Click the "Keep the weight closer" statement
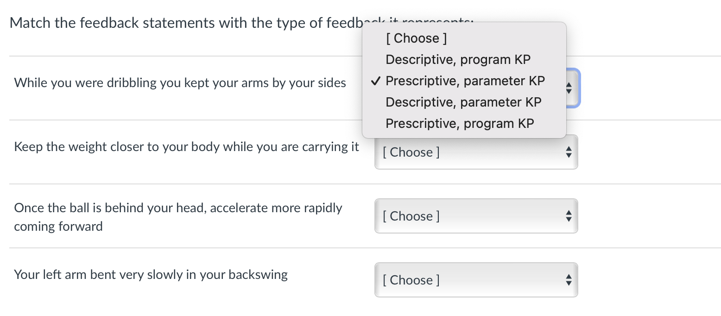This screenshot has width=721, height=316. 186,146
